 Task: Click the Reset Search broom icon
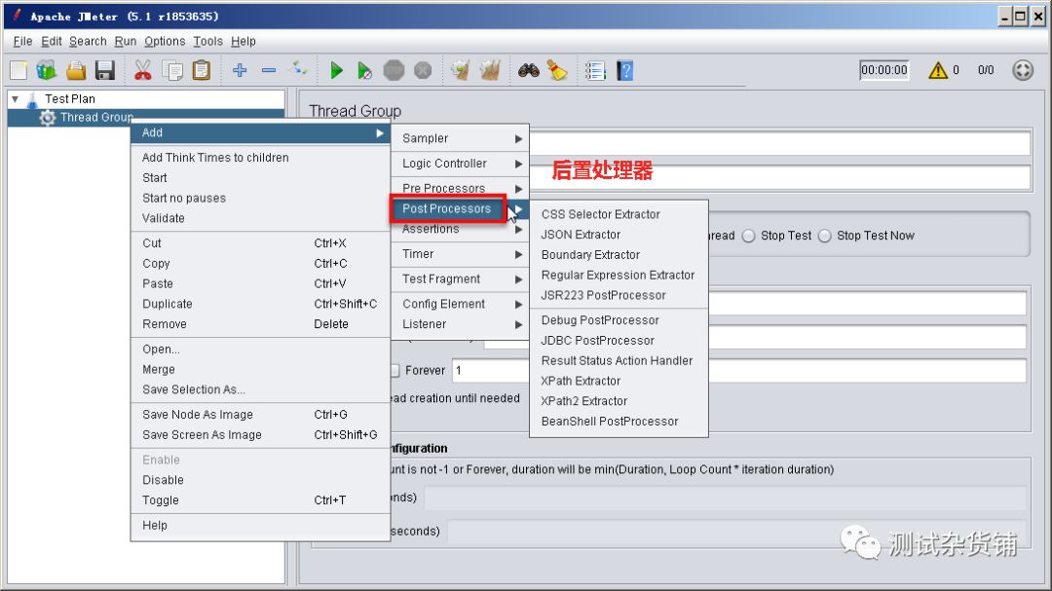(x=557, y=70)
